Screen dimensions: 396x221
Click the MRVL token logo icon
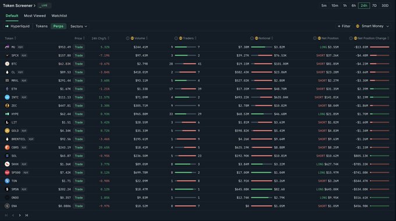(x=7, y=80)
